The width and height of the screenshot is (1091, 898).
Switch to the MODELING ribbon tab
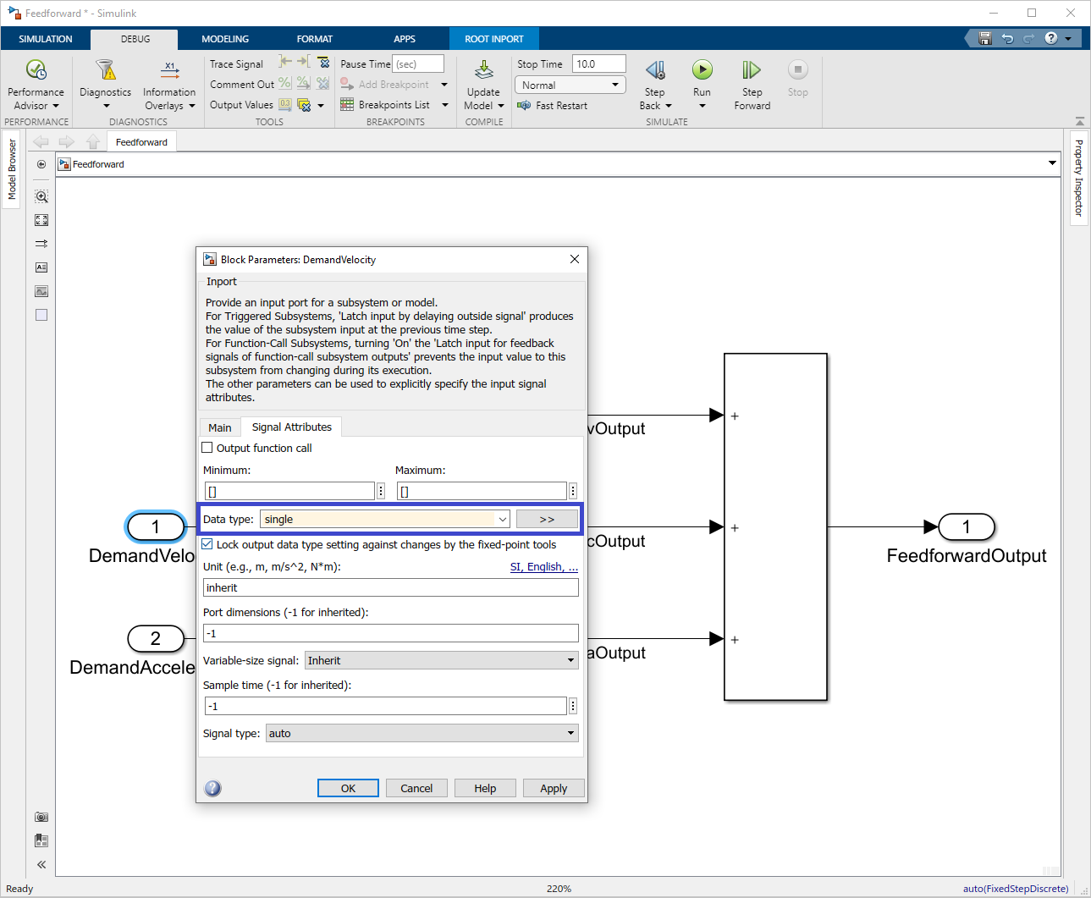225,39
